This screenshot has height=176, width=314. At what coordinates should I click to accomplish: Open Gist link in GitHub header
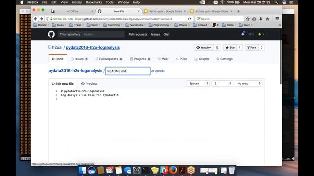[166, 34]
